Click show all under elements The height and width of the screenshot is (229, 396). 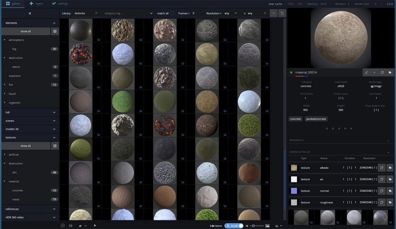[x=26, y=32]
